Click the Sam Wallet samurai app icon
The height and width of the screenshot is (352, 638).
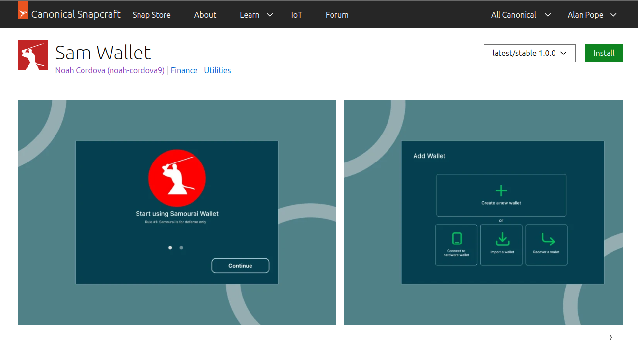pyautogui.click(x=33, y=55)
